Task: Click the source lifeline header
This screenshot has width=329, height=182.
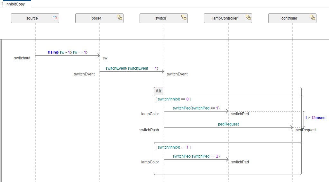Action: click(35, 18)
